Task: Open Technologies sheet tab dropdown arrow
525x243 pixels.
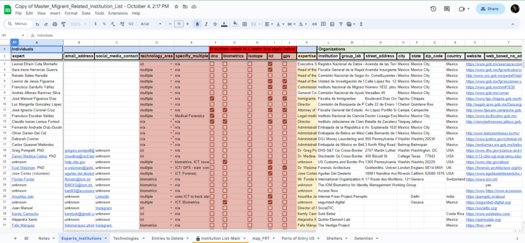Action: click(x=143, y=238)
